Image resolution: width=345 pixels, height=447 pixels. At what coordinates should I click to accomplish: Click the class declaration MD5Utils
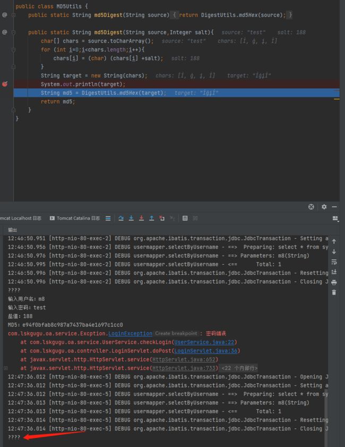tap(51, 6)
